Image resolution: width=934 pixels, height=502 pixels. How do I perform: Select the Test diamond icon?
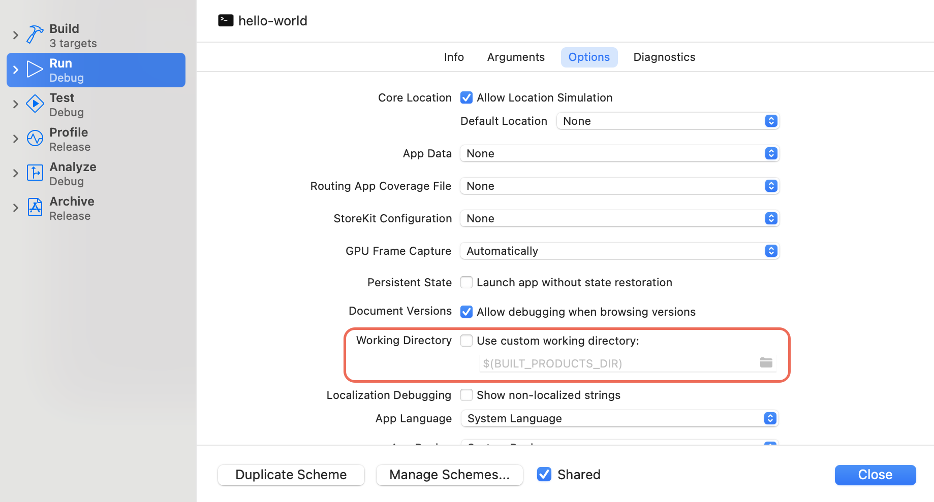tap(34, 104)
